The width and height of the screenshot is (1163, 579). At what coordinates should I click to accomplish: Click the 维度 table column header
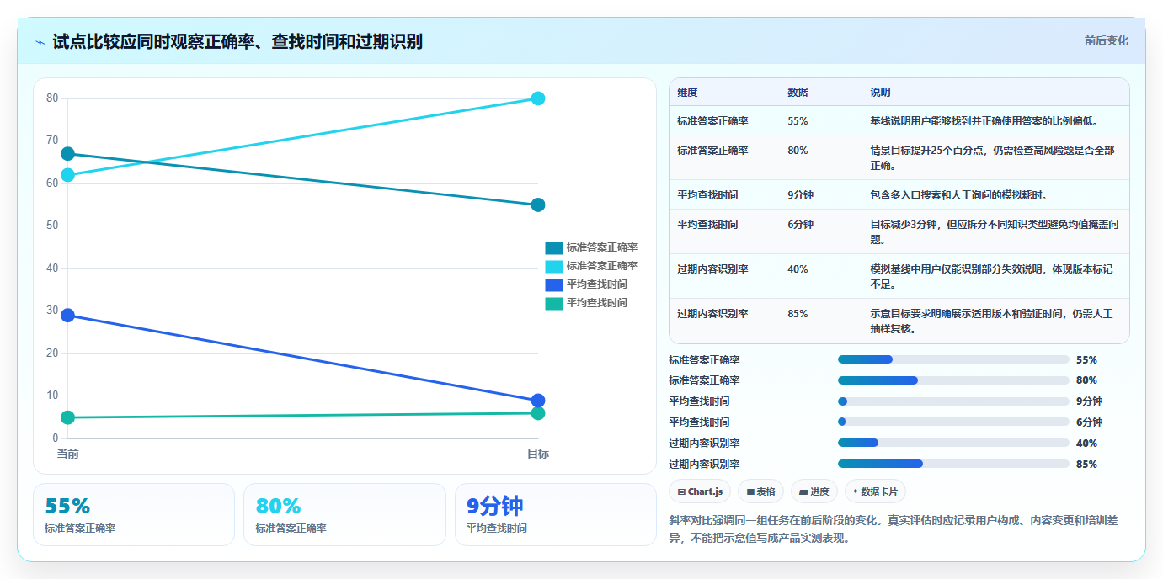(687, 93)
